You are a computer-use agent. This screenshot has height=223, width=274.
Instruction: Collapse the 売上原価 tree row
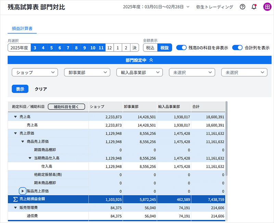pos(15,133)
